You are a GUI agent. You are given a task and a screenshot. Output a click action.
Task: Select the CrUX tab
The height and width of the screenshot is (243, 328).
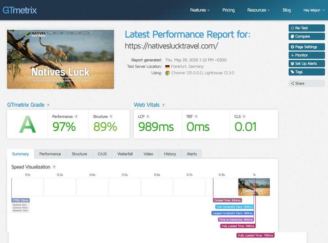[x=102, y=154]
